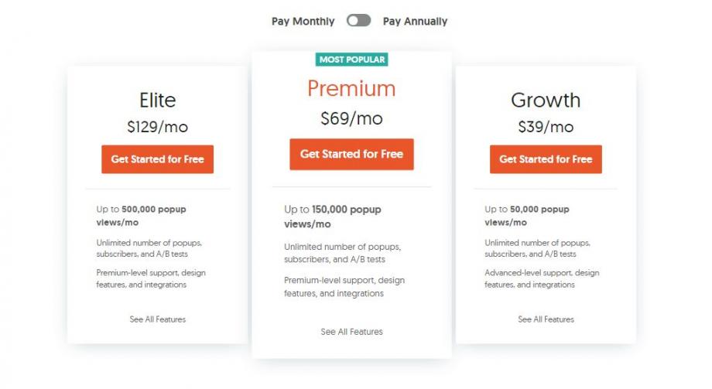Click the Elite plan title

157,101
